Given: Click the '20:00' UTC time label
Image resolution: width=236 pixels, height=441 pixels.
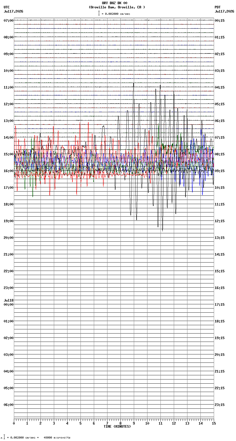Looking at the screenshot, I should (x=9, y=238).
